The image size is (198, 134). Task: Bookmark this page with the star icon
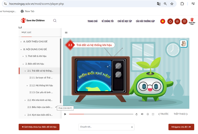click(172, 4)
